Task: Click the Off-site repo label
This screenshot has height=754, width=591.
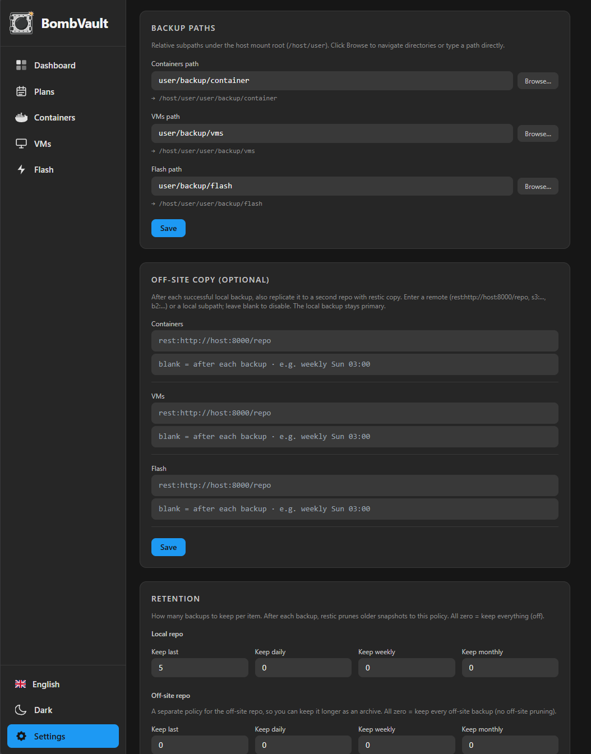Action: click(x=170, y=696)
